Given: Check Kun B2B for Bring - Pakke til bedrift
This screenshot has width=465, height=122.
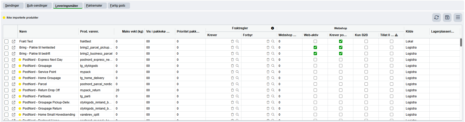Looking at the screenshot, I should 366,54.
